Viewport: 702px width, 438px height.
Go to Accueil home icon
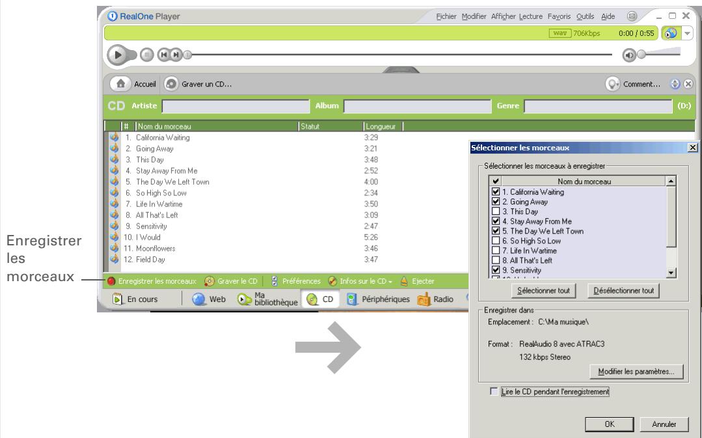[120, 84]
